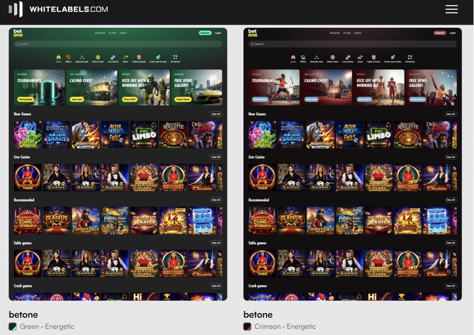The image size is (474, 335).
Task: Click All Games icon in Green template
Action: (x=175, y=57)
